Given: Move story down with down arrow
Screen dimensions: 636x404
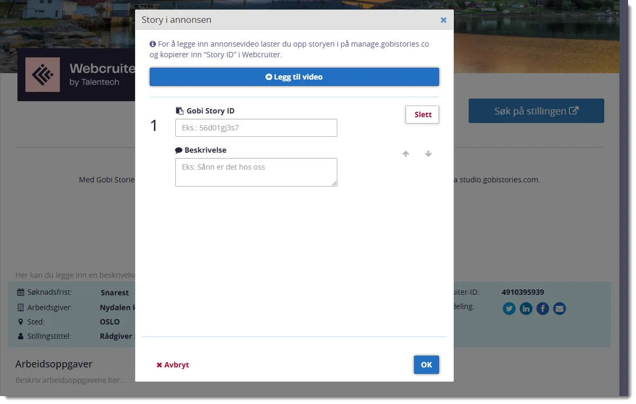Looking at the screenshot, I should (428, 154).
